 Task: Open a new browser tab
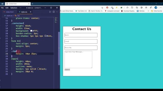(32, 4)
